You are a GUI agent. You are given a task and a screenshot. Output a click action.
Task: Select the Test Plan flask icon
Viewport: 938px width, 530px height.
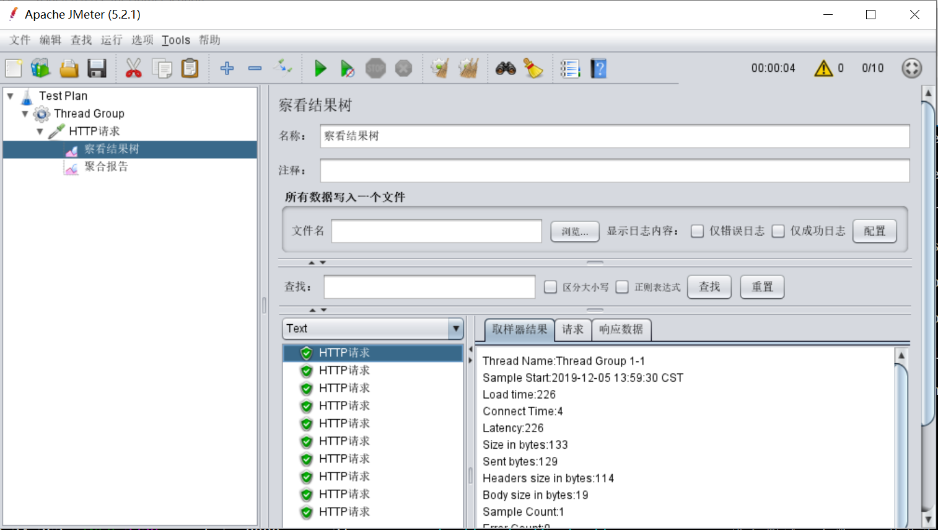coord(27,97)
